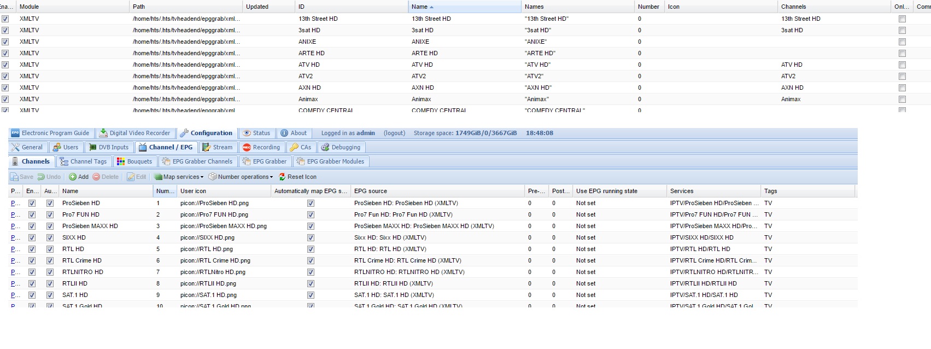
Task: Select the Configuration tab
Action: click(206, 133)
